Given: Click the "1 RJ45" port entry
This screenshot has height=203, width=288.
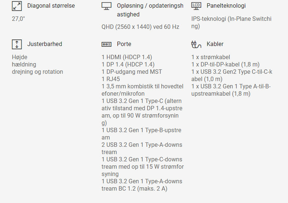Looking at the screenshot, I should coord(111,79).
